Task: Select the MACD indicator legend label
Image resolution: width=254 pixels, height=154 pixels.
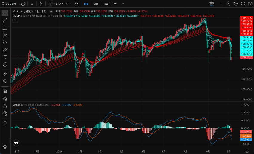Action: click(x=16, y=105)
